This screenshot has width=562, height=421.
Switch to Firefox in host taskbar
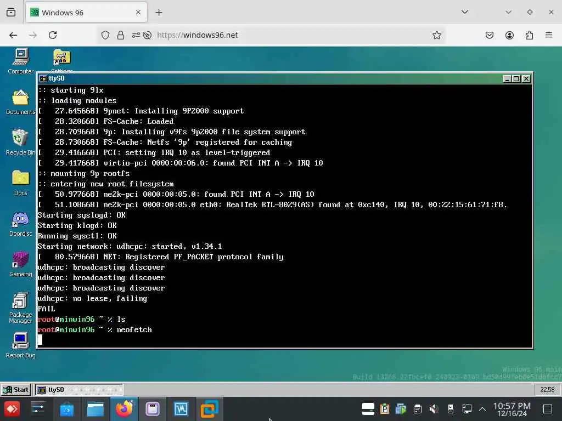coord(124,409)
